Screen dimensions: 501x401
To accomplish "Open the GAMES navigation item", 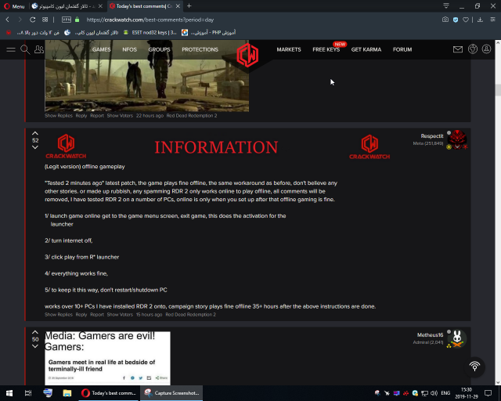I will (x=101, y=49).
